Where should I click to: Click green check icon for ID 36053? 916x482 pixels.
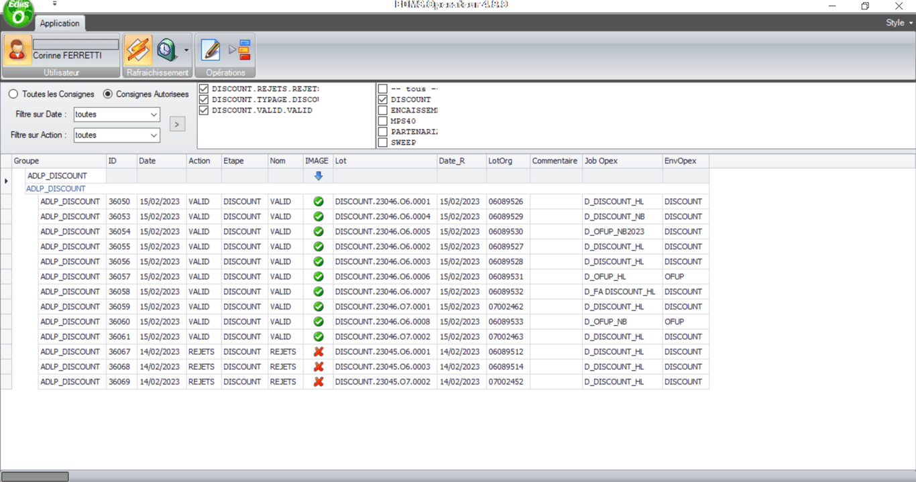(x=319, y=217)
